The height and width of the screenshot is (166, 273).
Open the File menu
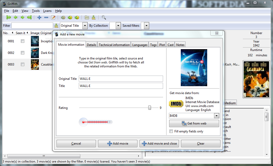click(7, 11)
